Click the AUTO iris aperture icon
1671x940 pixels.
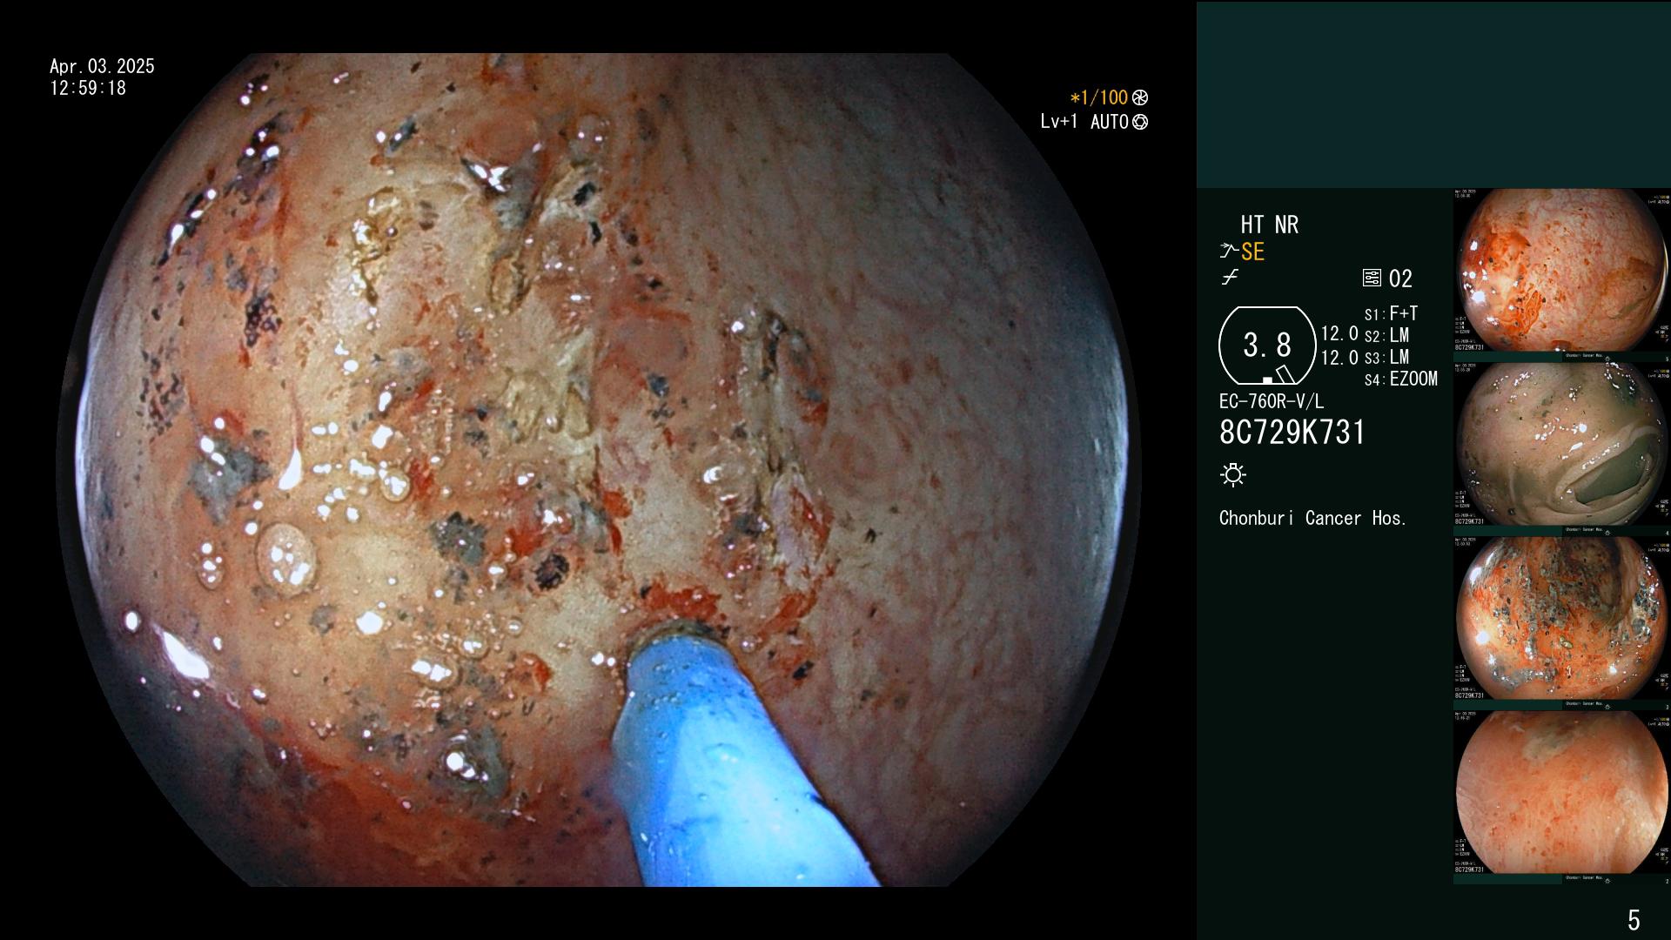point(1140,123)
